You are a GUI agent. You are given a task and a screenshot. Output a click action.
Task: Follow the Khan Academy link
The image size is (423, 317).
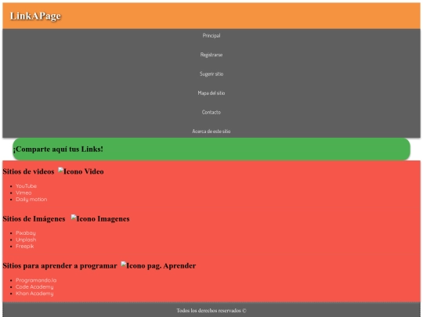click(x=34, y=294)
